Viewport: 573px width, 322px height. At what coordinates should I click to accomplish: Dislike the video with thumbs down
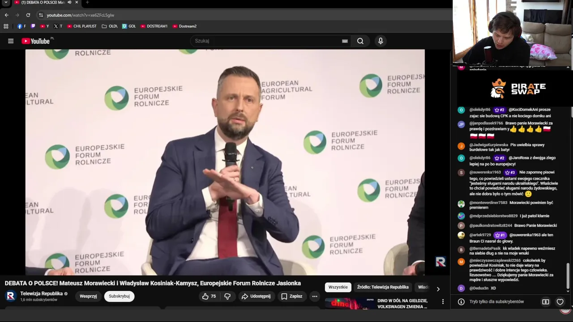(227, 296)
